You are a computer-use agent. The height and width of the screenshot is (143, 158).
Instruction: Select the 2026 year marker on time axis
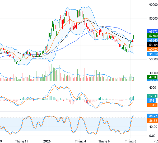pyautogui.click(x=47, y=141)
